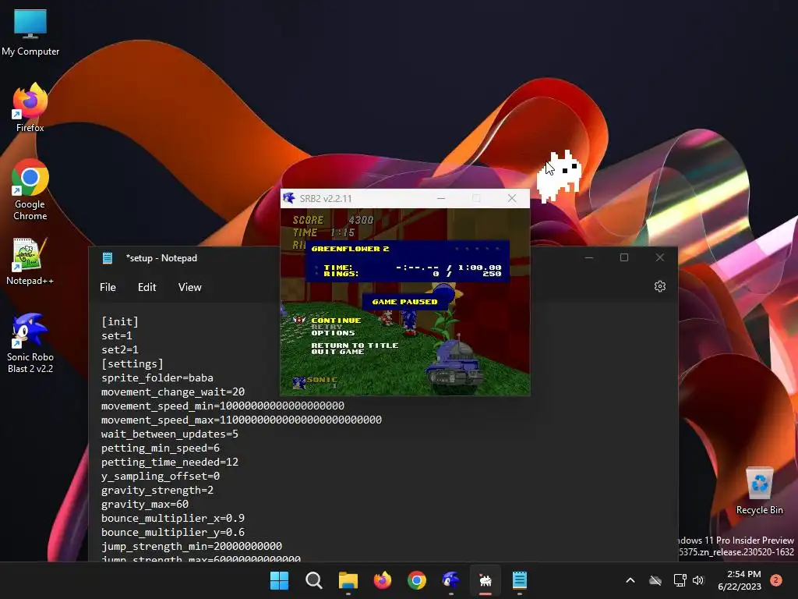Click the Notepad app icon in title bar
The image size is (798, 599).
[108, 258]
